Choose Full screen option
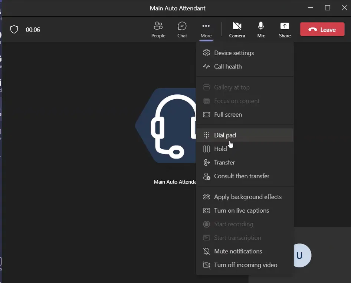This screenshot has height=283, width=351. point(228,115)
